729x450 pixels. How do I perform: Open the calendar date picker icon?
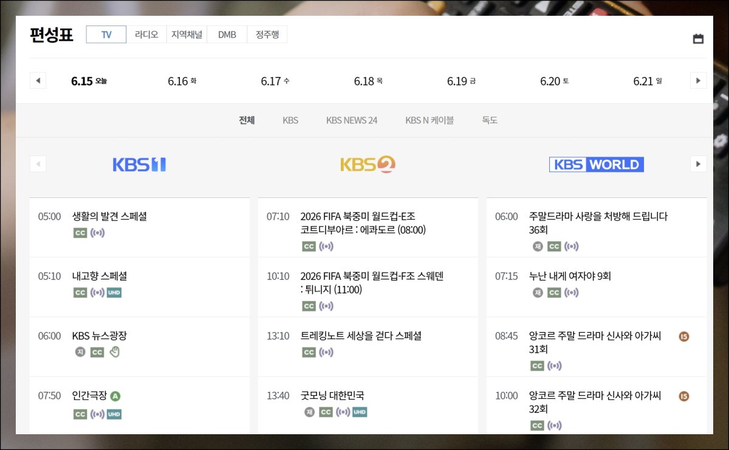point(698,39)
